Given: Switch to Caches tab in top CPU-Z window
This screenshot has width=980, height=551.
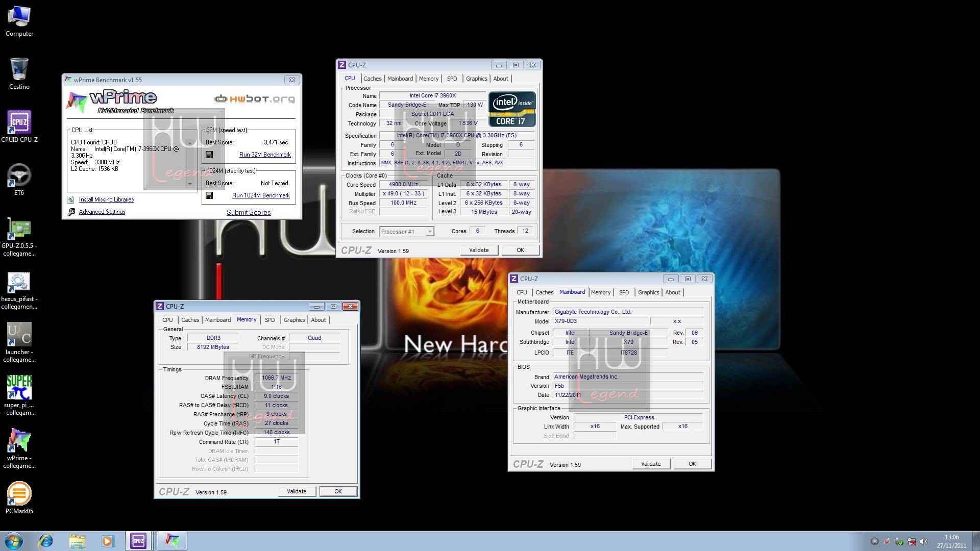Looking at the screenshot, I should coord(372,79).
